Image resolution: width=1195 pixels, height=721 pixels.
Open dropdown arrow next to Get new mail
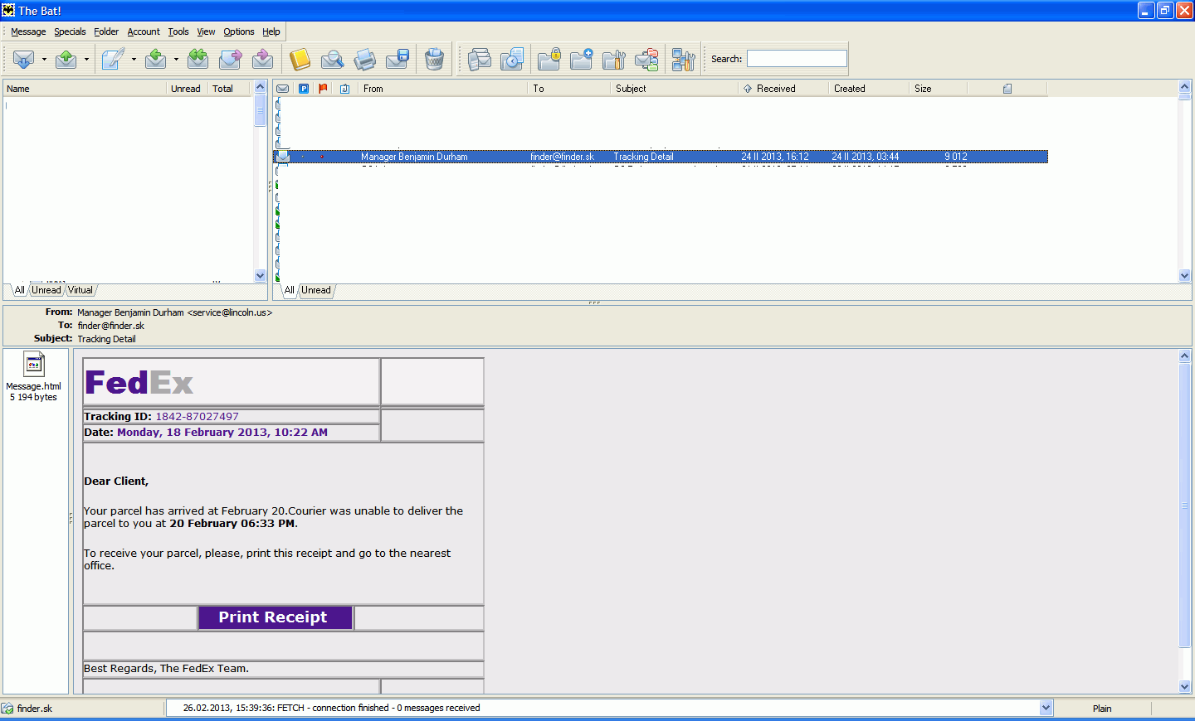click(x=44, y=60)
